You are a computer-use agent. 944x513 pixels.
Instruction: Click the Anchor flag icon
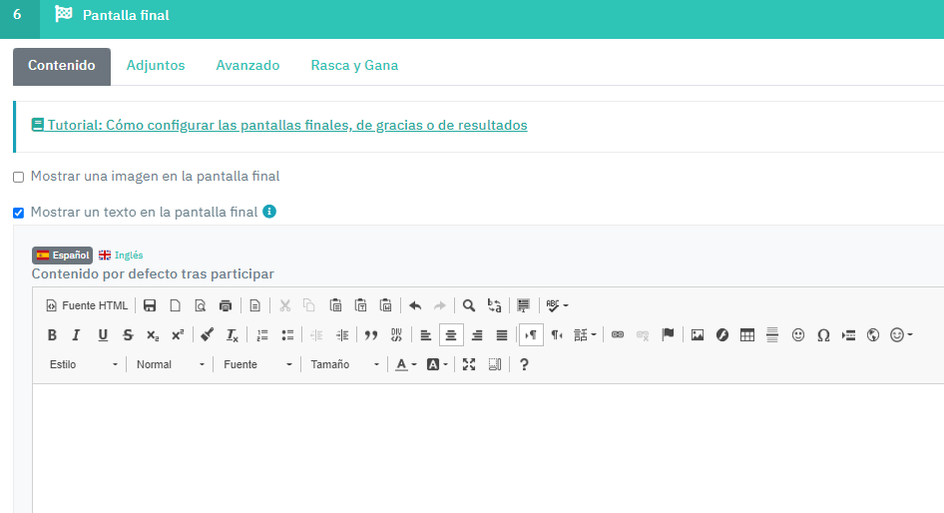(x=668, y=334)
